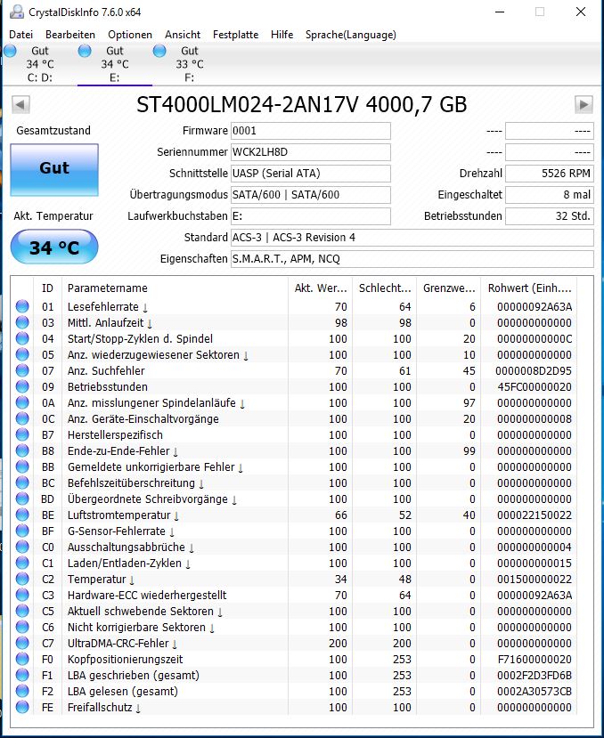
Task: Click the Schlecht... column header
Action: tap(385, 288)
